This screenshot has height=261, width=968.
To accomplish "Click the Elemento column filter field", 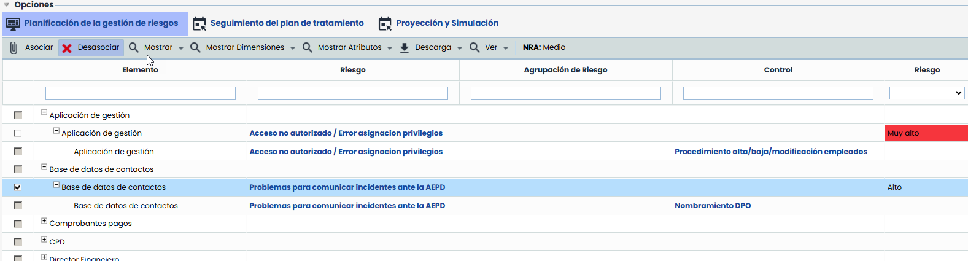I will click(x=141, y=93).
